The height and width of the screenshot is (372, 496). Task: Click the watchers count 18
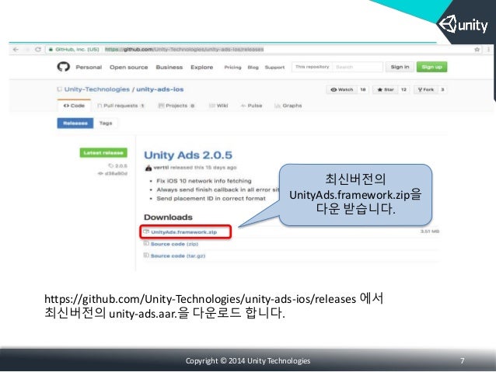pyautogui.click(x=363, y=90)
